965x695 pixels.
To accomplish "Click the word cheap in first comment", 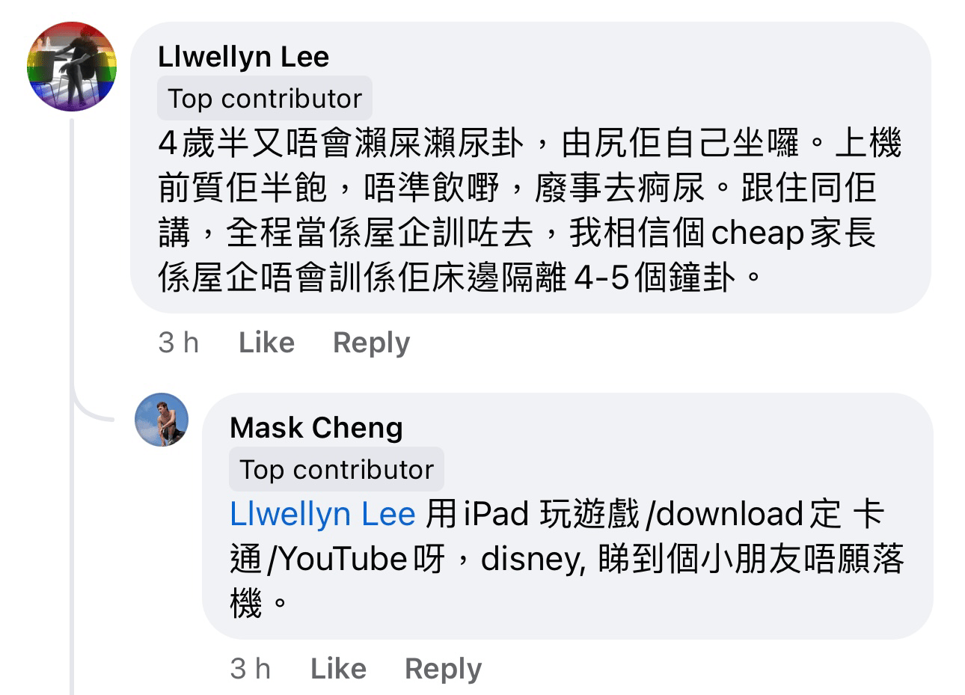I will tap(757, 233).
